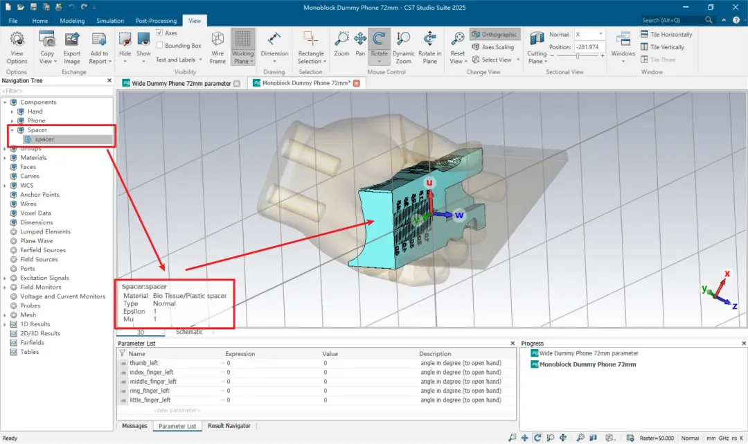Switch to the Modeling ribbon tab
The image size is (748, 444).
tap(72, 21)
